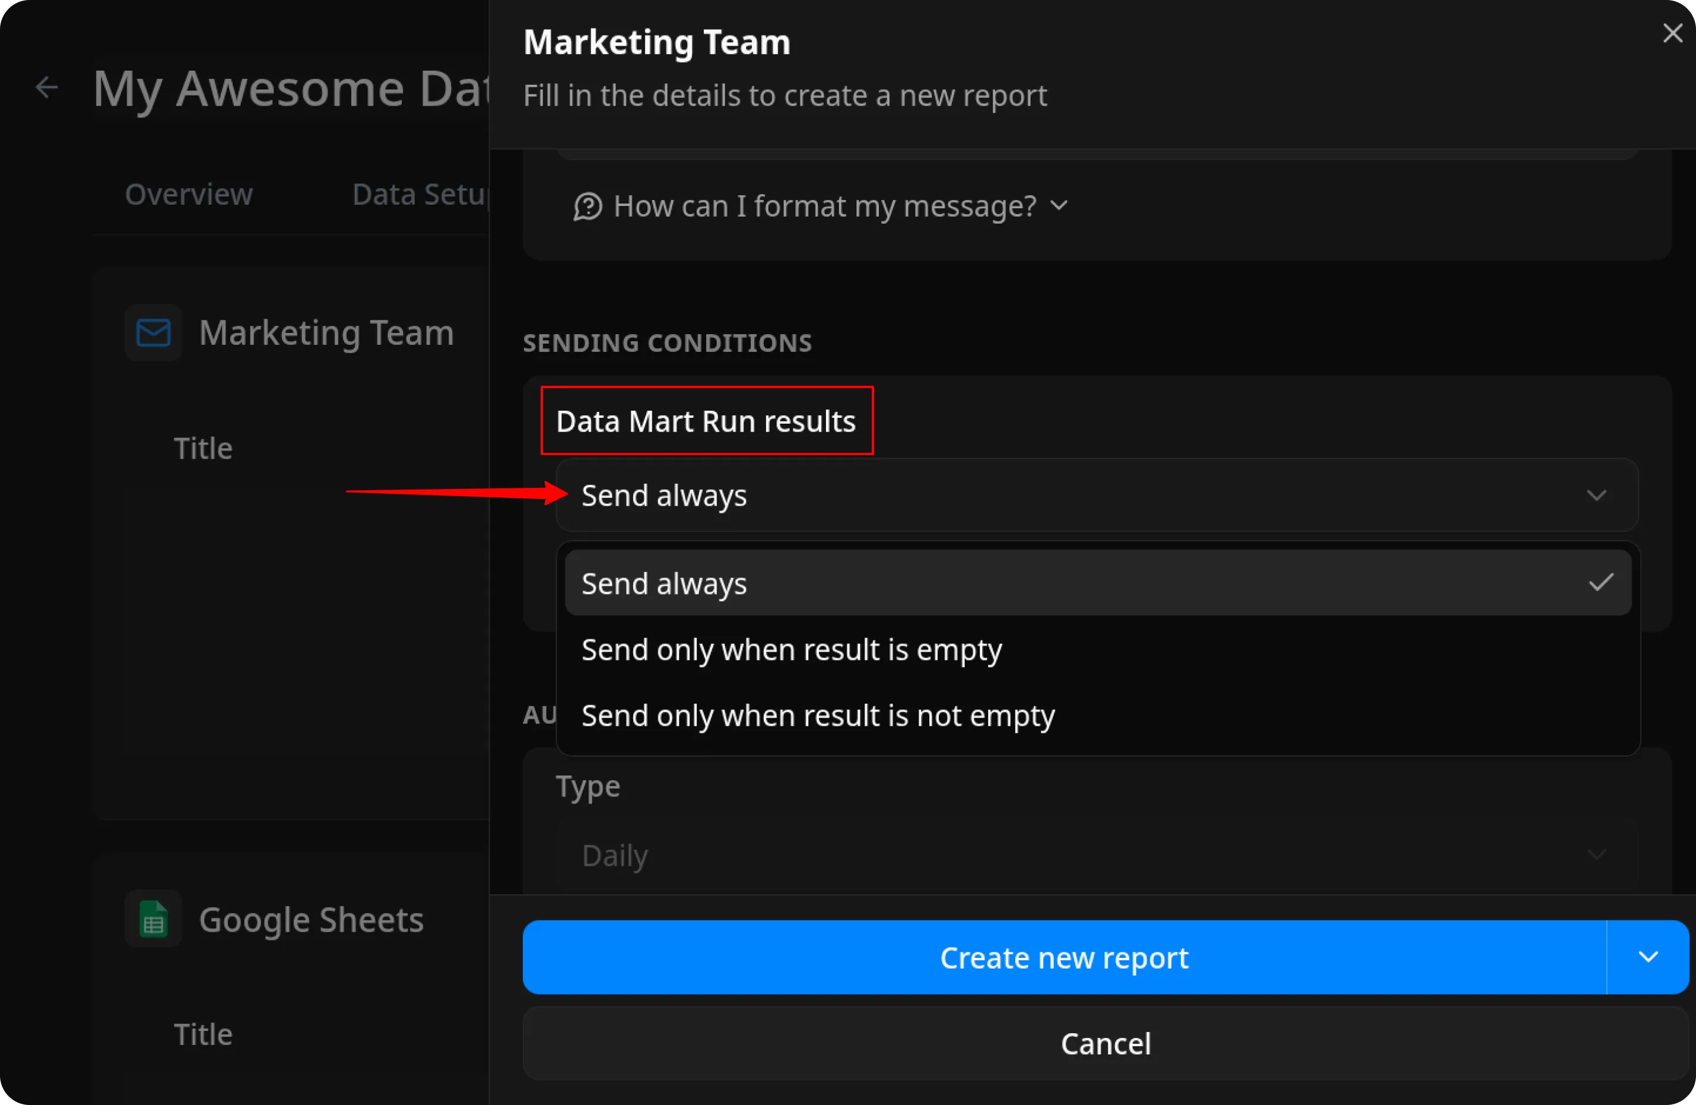Click the question-mark help icon
This screenshot has height=1105, width=1696.
click(x=586, y=206)
